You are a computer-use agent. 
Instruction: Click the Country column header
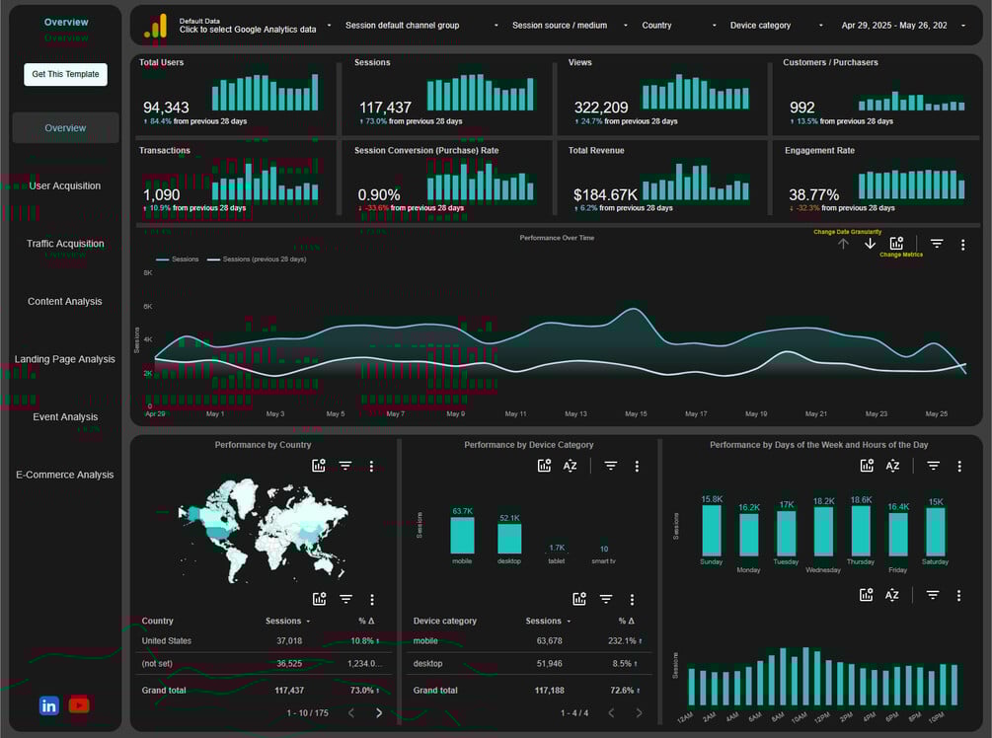click(158, 621)
